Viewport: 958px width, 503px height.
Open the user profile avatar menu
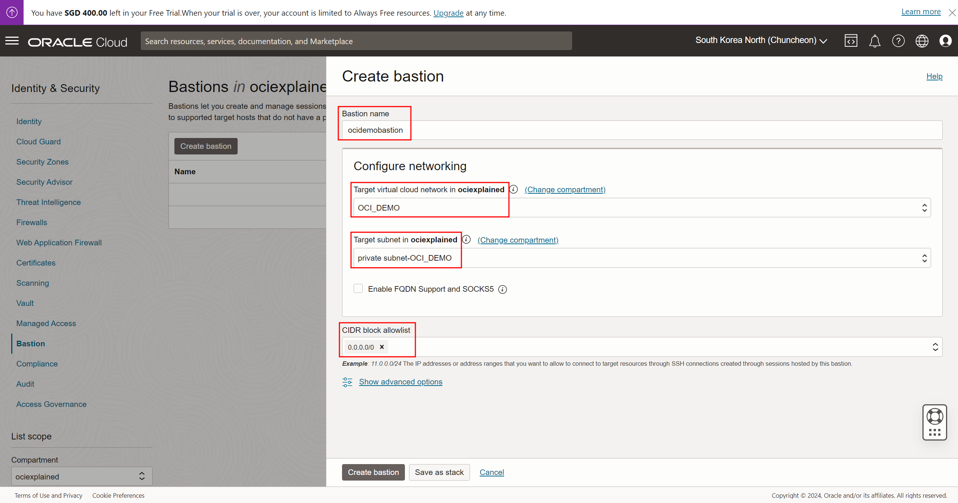coord(945,41)
